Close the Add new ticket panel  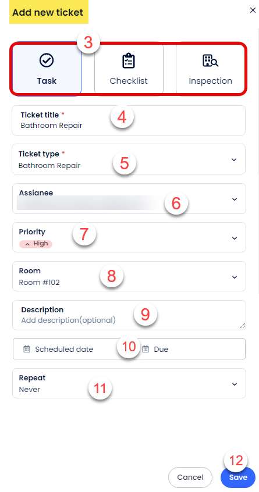point(253,10)
